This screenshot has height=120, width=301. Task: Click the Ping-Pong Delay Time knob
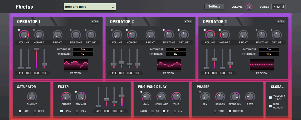(176, 97)
